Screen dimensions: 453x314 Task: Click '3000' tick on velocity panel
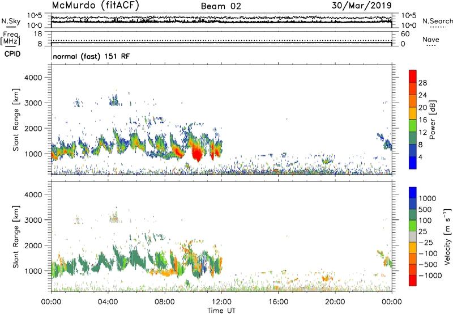(33, 220)
